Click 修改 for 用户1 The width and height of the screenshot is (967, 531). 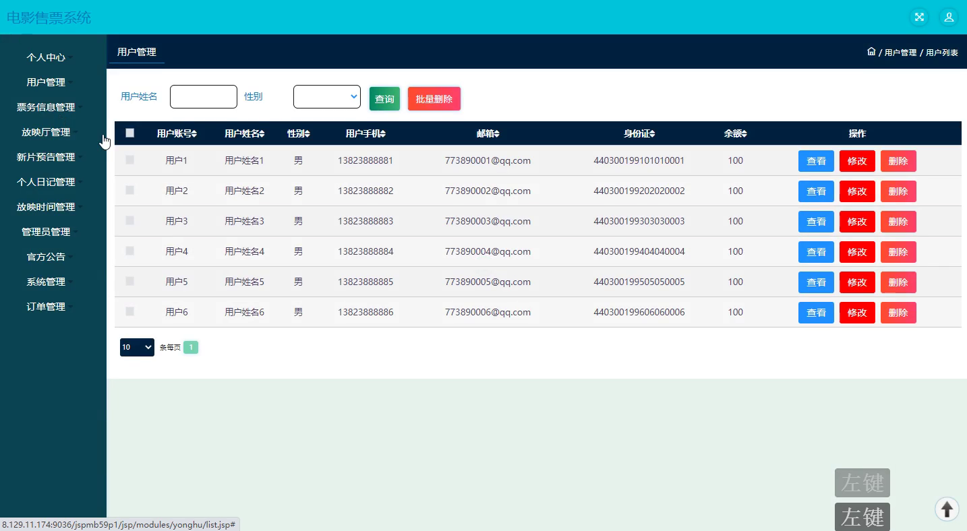click(x=857, y=161)
